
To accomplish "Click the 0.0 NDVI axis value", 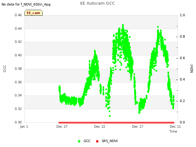I will [182, 122].
